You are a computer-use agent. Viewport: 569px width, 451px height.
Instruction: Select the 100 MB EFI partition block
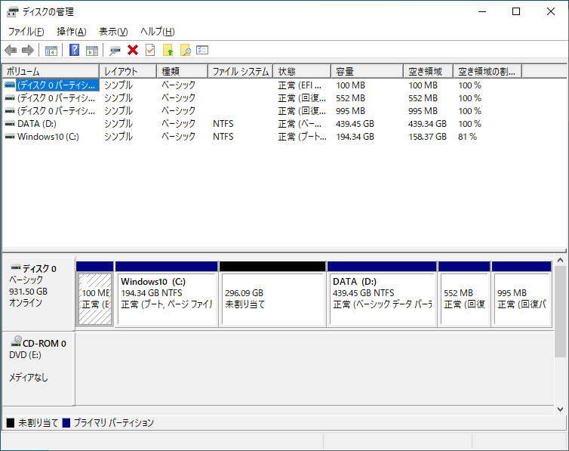click(95, 294)
